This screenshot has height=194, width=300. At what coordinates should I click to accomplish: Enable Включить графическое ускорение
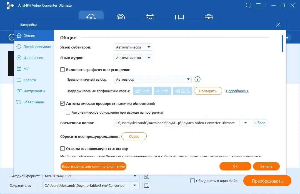coord(62,70)
